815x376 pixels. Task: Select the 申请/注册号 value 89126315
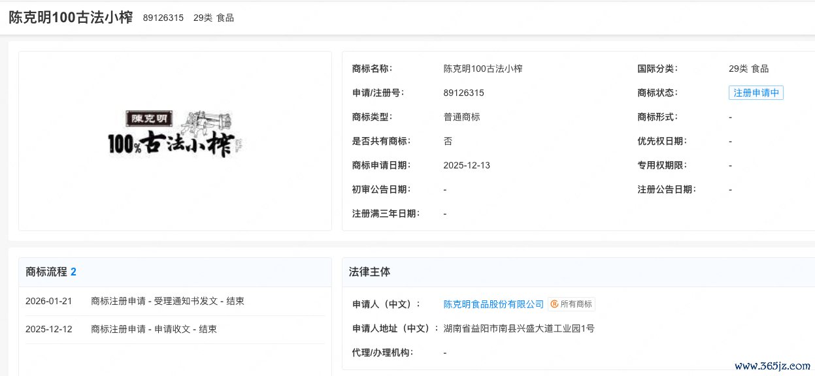coord(464,93)
